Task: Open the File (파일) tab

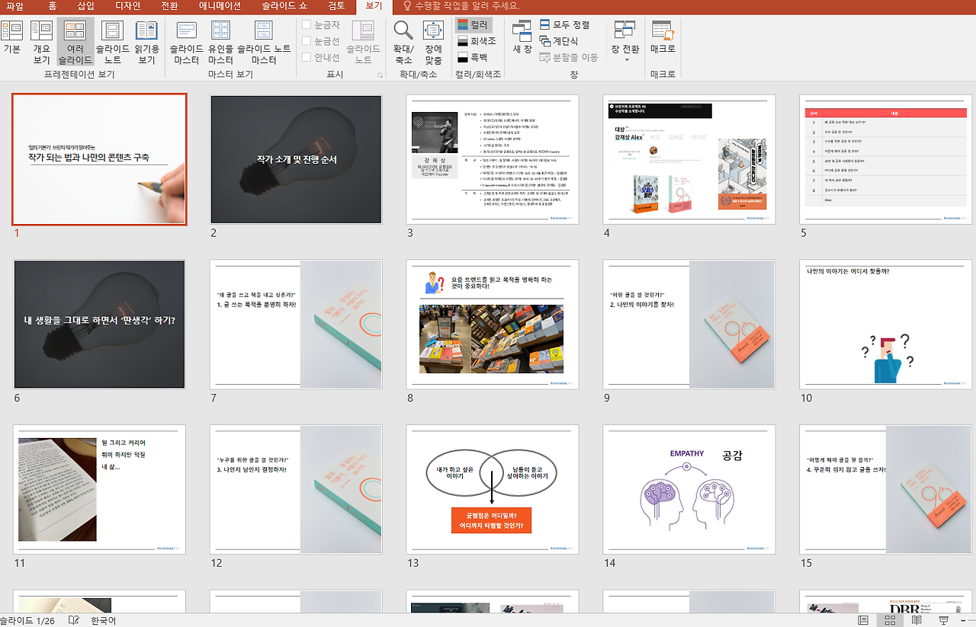Action: 14,6
